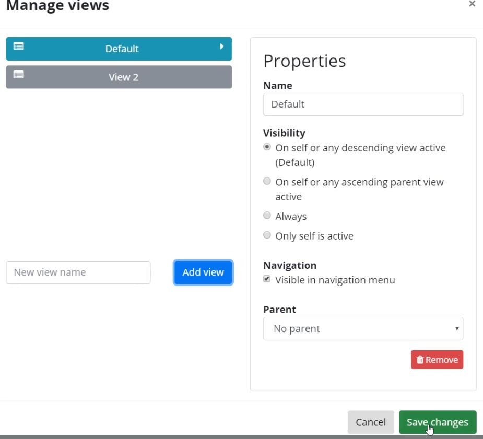The image size is (483, 439).
Task: Choose No parent in the Parent selector
Action: point(363,328)
